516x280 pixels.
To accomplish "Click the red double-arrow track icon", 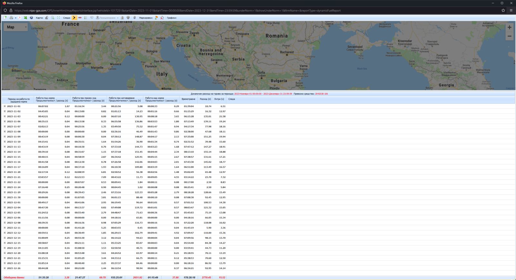I will click(x=80, y=18).
